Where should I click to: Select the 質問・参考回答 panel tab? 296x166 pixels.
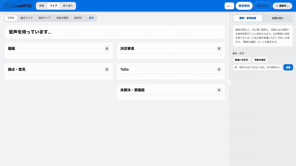pyautogui.click(x=248, y=18)
